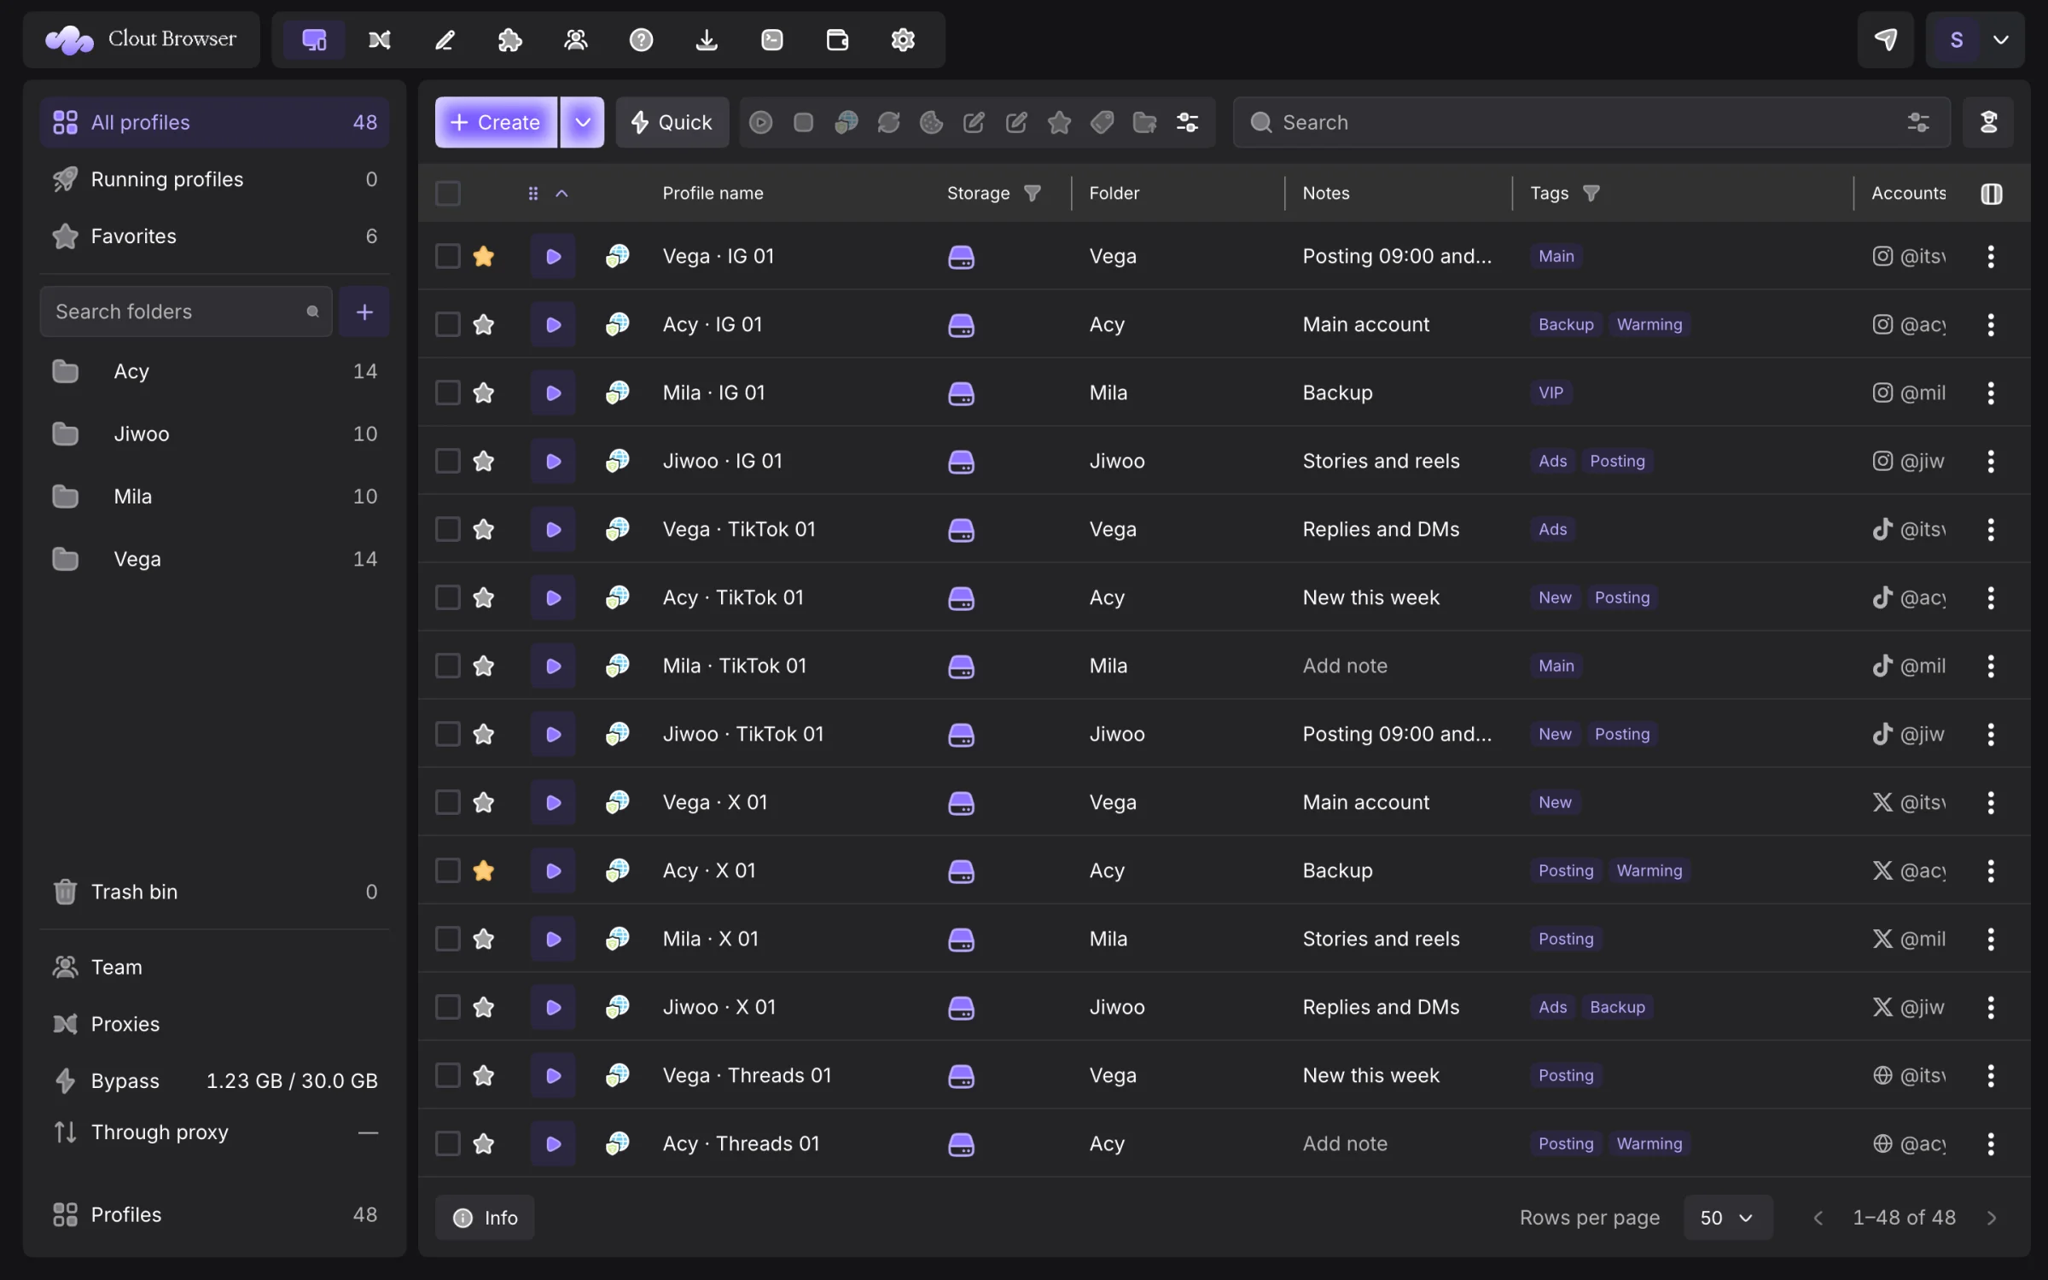Click the move to folder toolbar icon

[1144, 122]
